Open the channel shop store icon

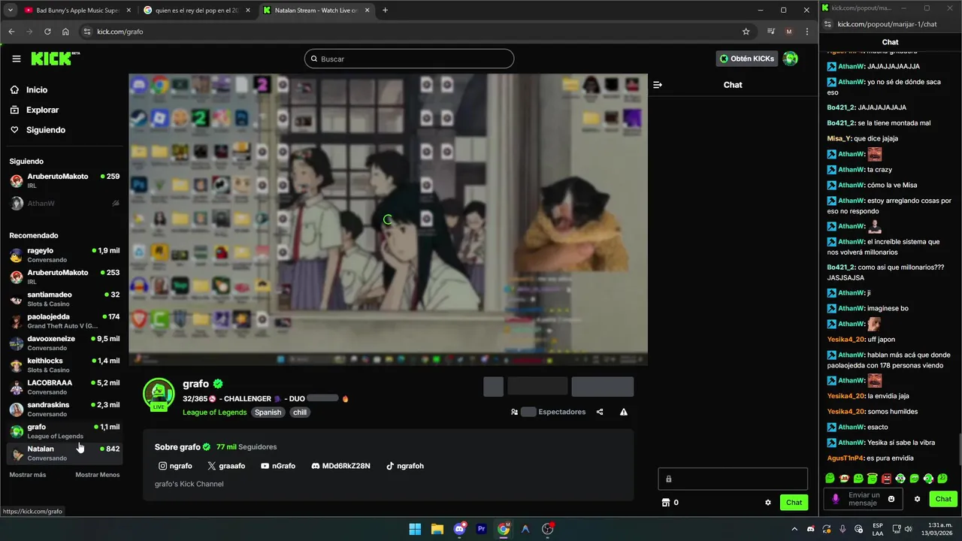pos(664,502)
